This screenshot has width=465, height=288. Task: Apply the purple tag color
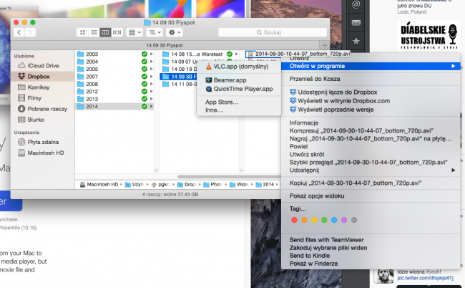tap(344, 220)
